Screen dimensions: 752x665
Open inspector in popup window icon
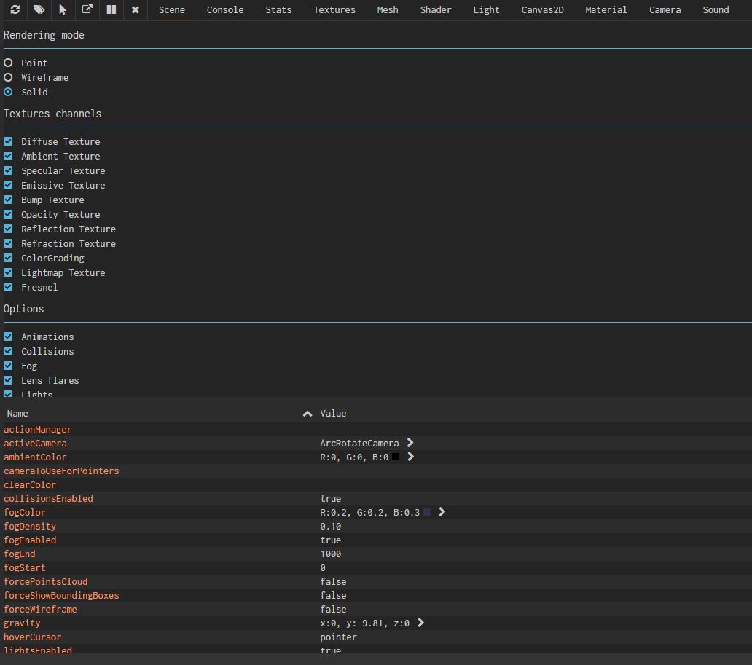click(x=87, y=10)
